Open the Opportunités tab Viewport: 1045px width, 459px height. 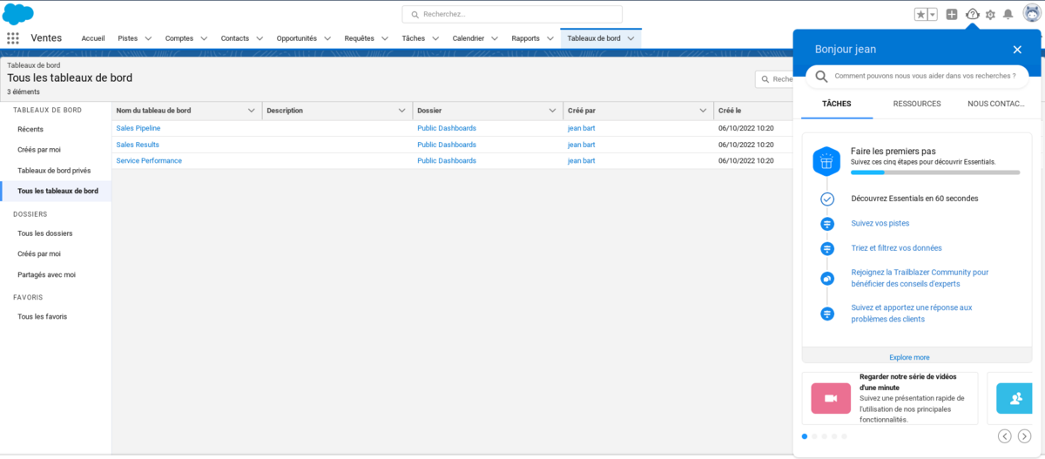coord(297,38)
